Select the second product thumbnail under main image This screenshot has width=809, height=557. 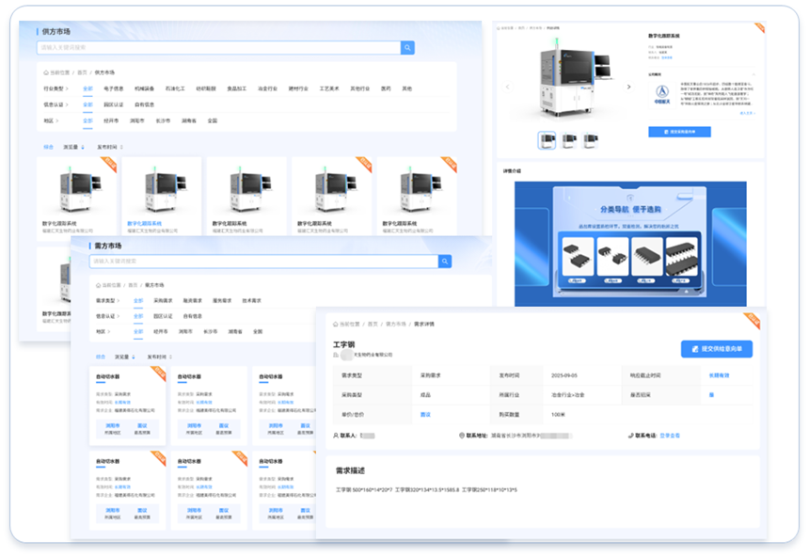click(569, 139)
